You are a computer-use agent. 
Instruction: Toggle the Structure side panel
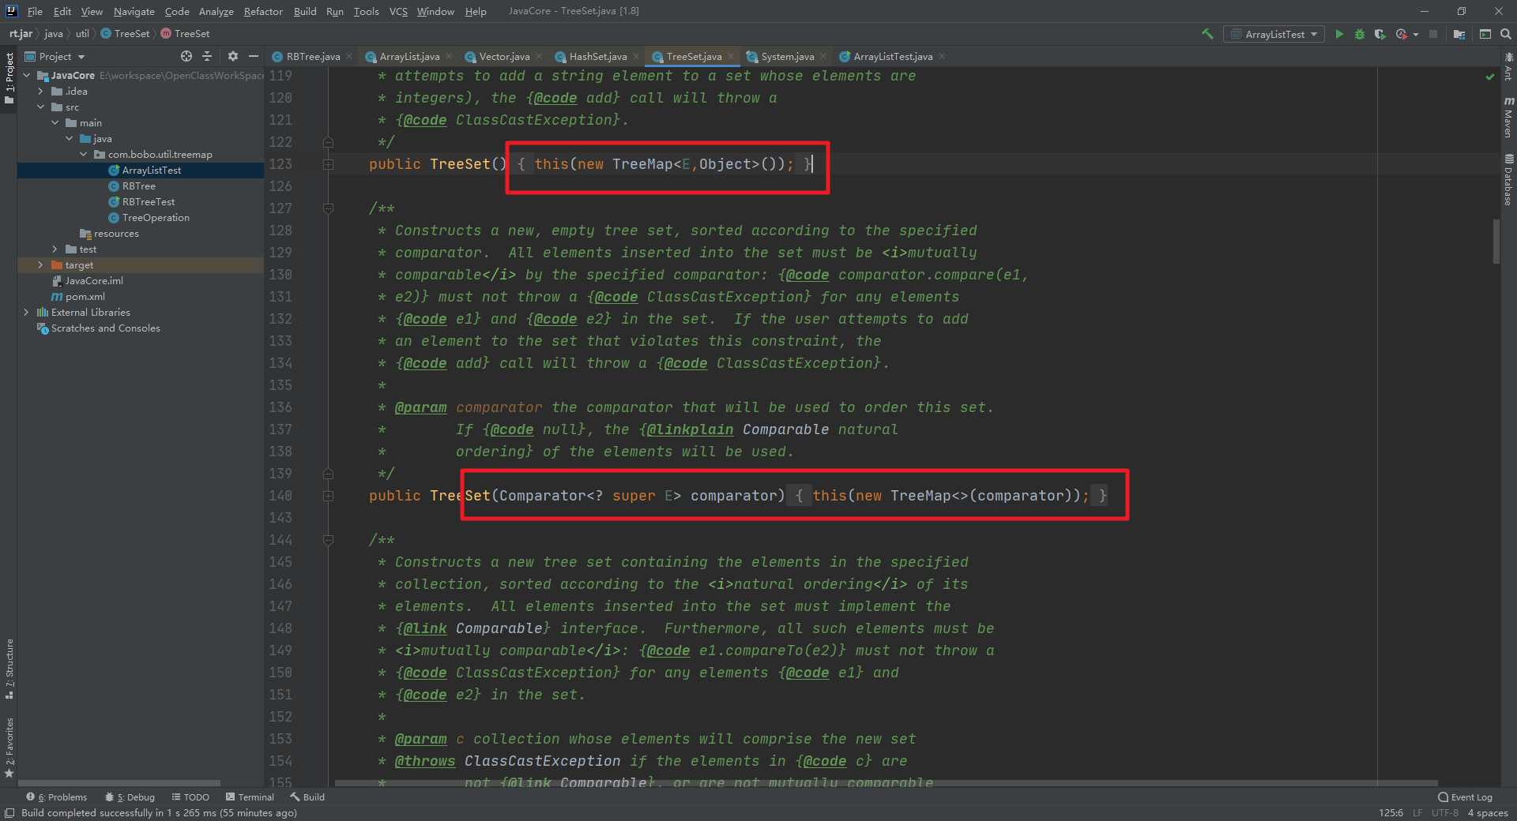coord(9,669)
